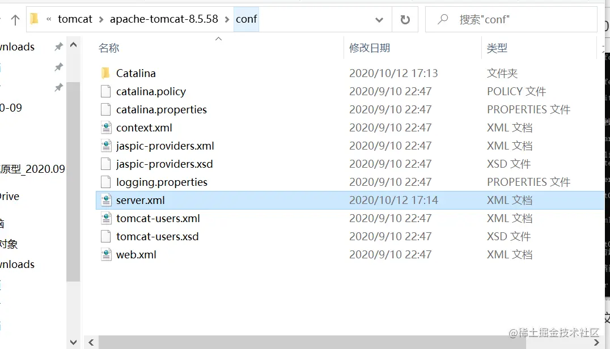Expand the arrow after apache-tomcat-8.5.58 breadcrumb

pyautogui.click(x=227, y=19)
